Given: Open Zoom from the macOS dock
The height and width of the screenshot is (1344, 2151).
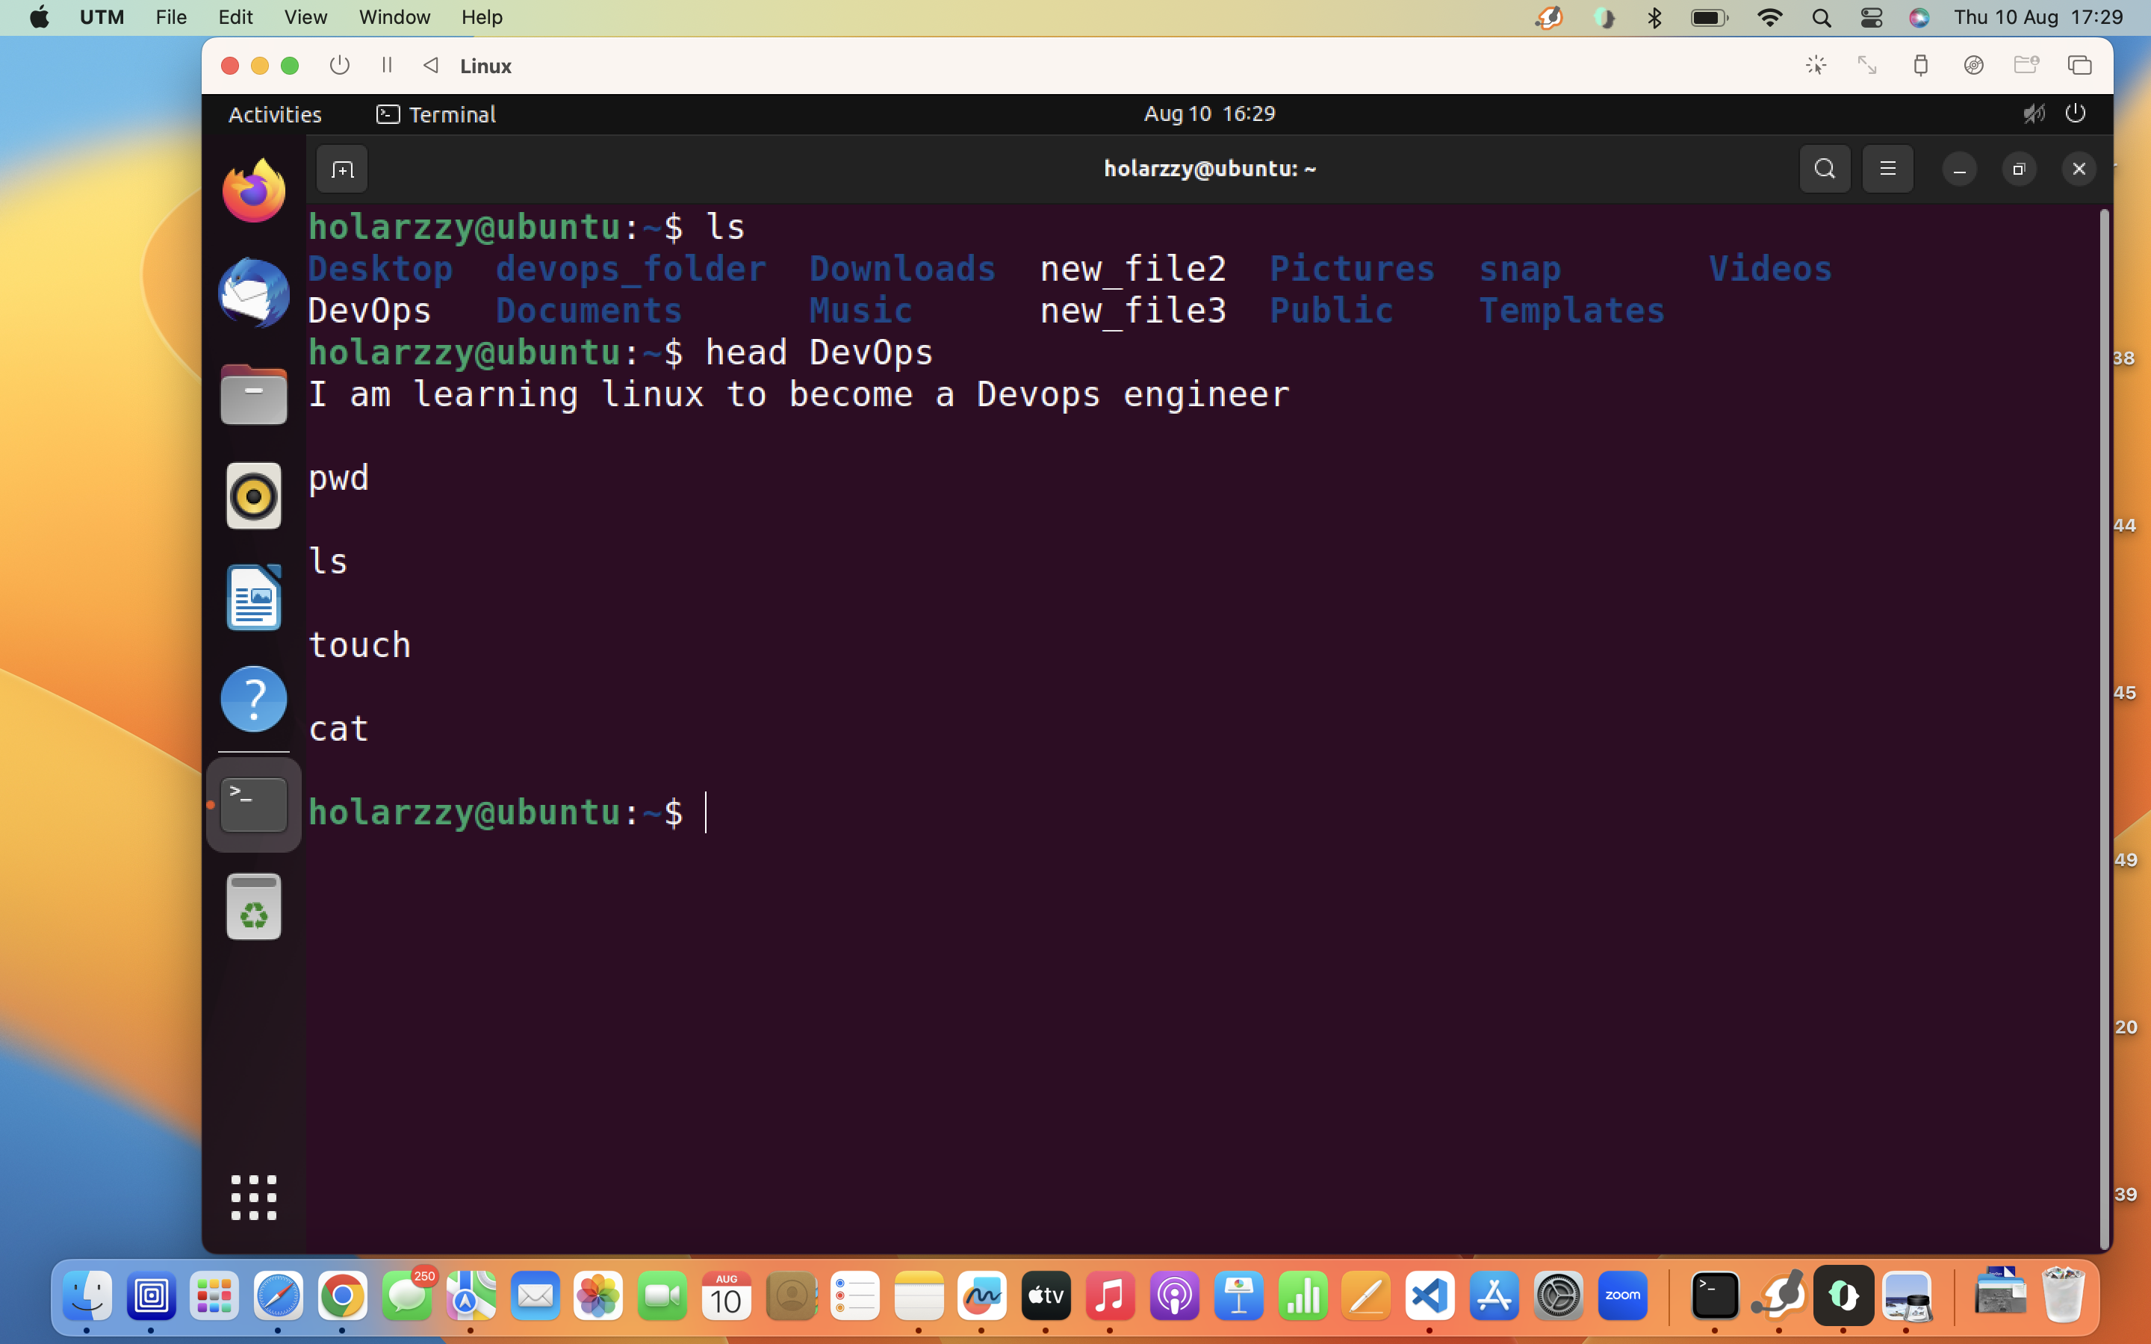Looking at the screenshot, I should (1622, 1296).
